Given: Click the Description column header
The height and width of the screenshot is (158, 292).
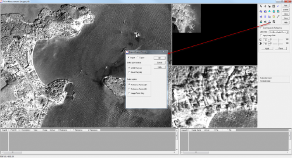Looking at the screenshot, I should [x=26, y=130].
